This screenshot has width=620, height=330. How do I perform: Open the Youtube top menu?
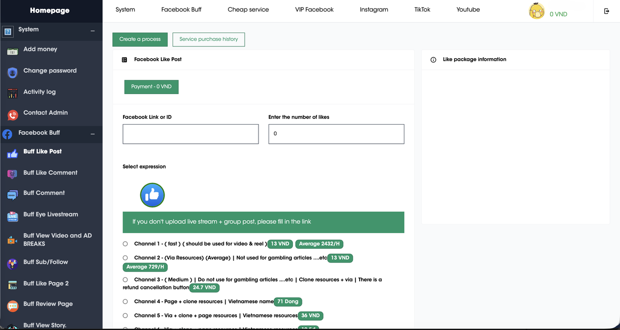(468, 10)
